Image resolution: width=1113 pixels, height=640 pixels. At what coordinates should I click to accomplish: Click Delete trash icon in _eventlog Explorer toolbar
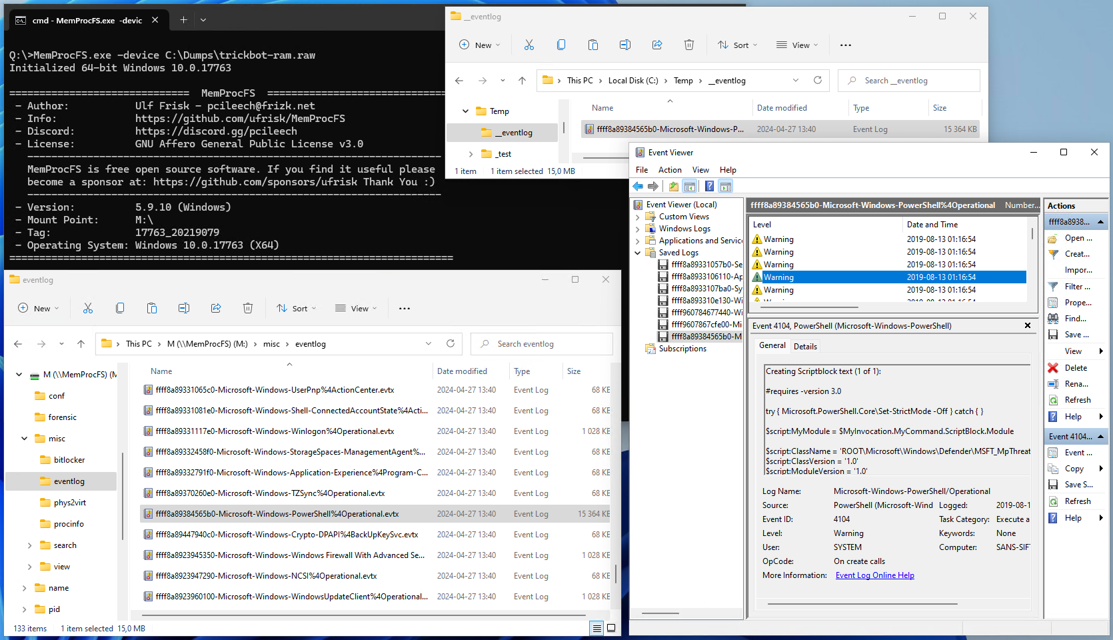click(689, 45)
